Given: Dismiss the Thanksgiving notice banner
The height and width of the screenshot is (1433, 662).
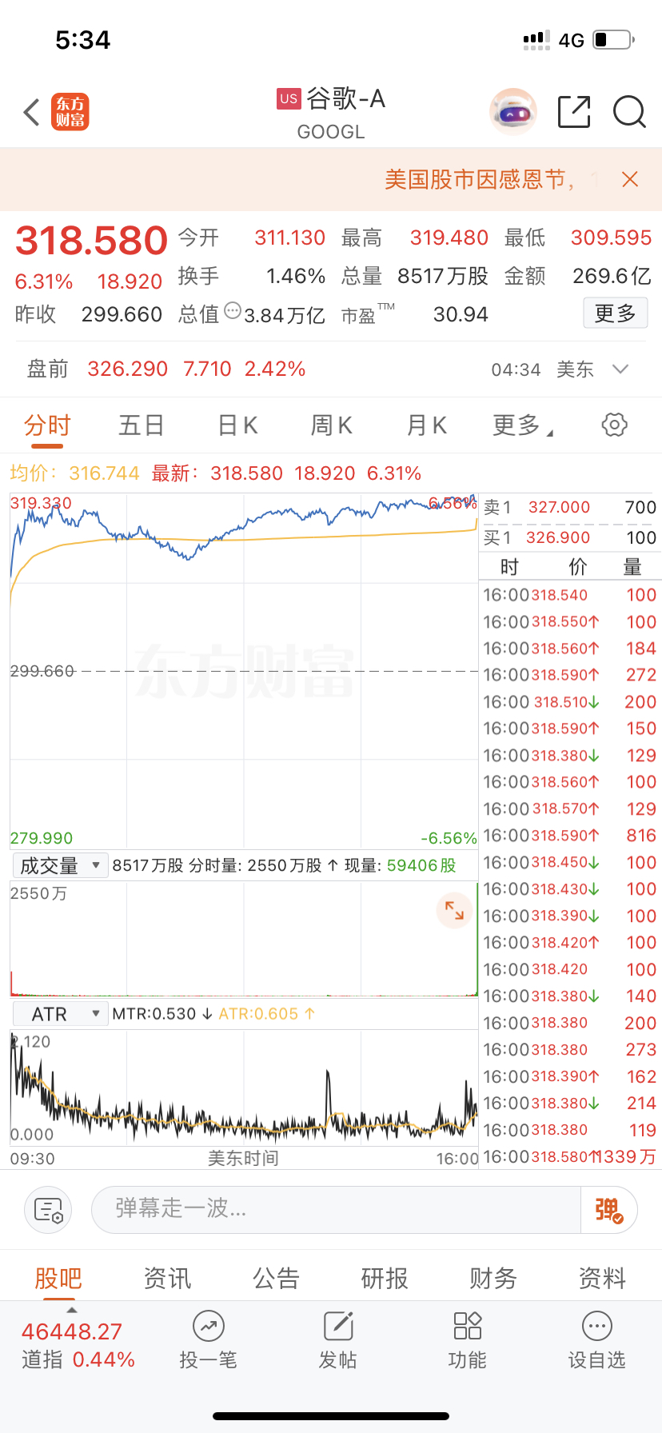Looking at the screenshot, I should click(630, 179).
